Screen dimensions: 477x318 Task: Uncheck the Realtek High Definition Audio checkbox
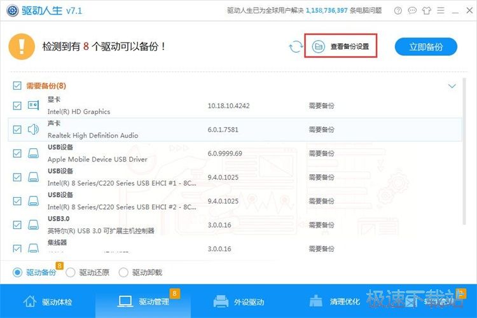tap(17, 130)
